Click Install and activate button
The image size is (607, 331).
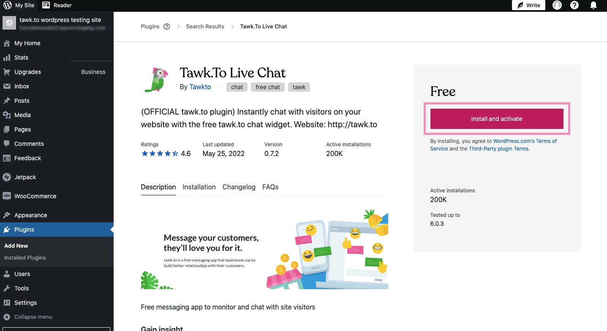click(497, 119)
